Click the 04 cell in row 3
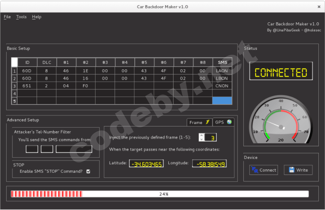The image size is (325, 210). tap(66, 86)
